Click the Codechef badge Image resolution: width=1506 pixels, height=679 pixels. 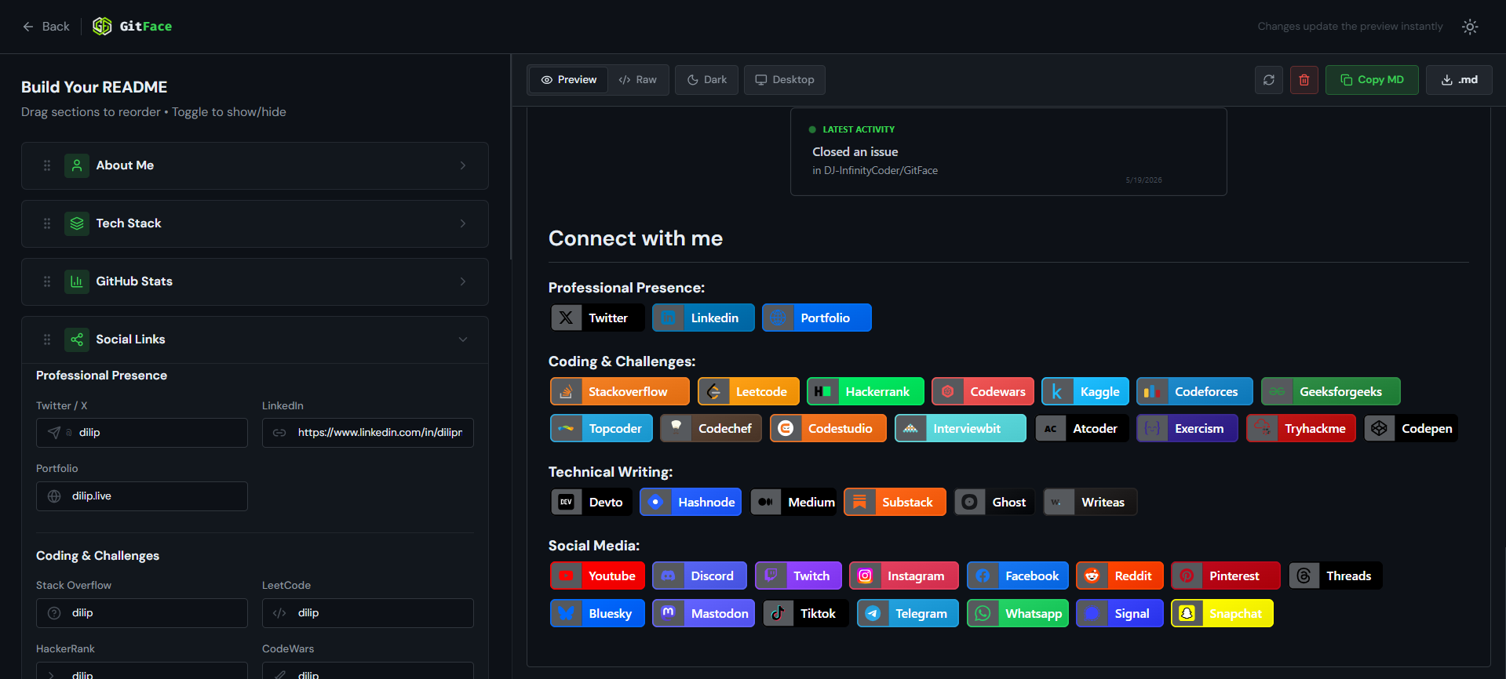click(711, 428)
